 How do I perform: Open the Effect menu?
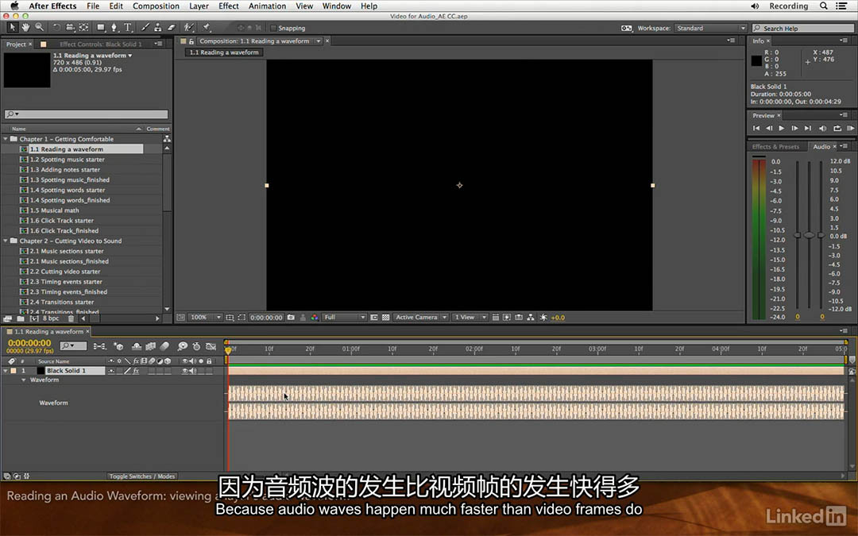click(x=228, y=6)
